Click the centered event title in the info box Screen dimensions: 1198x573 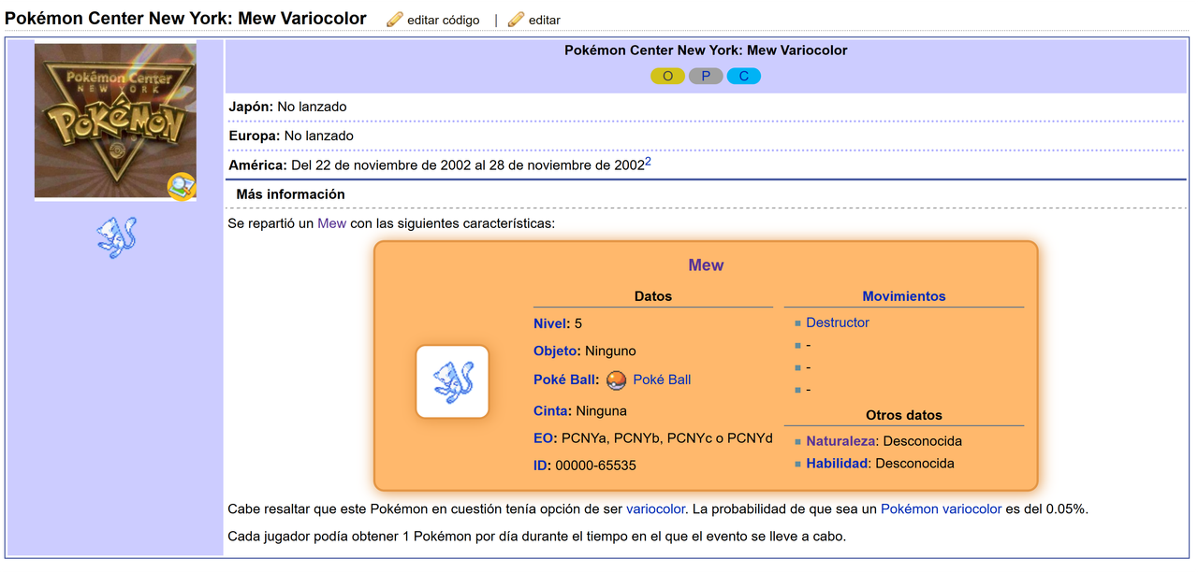tap(706, 50)
